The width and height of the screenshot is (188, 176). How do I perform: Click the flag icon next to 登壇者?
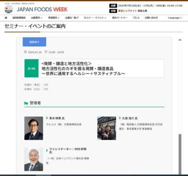coord(26,103)
